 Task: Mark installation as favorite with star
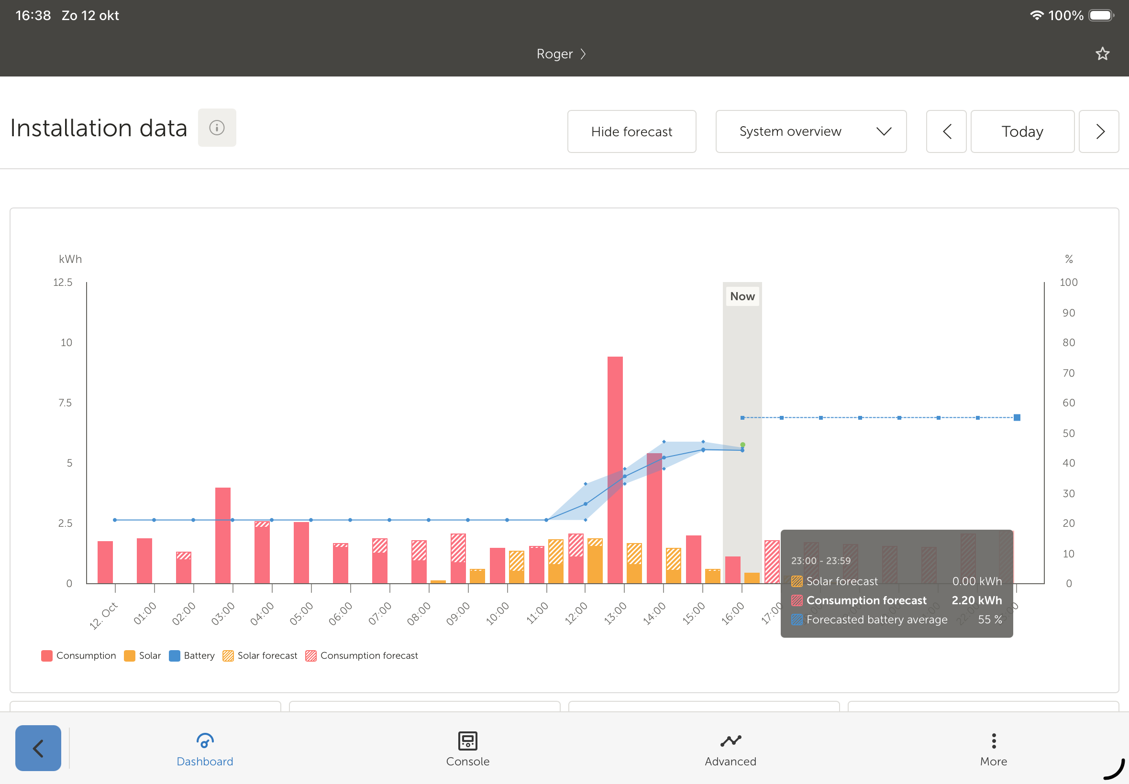[1103, 54]
